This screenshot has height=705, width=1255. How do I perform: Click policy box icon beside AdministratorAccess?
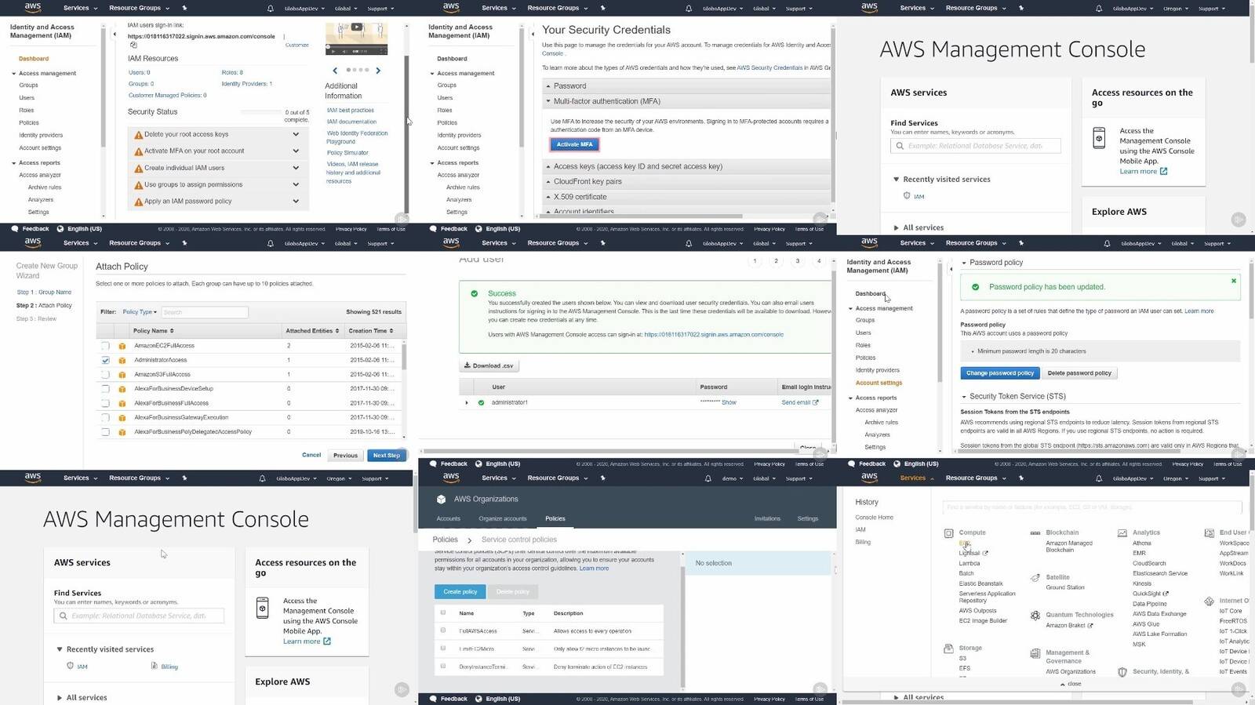[x=122, y=361]
